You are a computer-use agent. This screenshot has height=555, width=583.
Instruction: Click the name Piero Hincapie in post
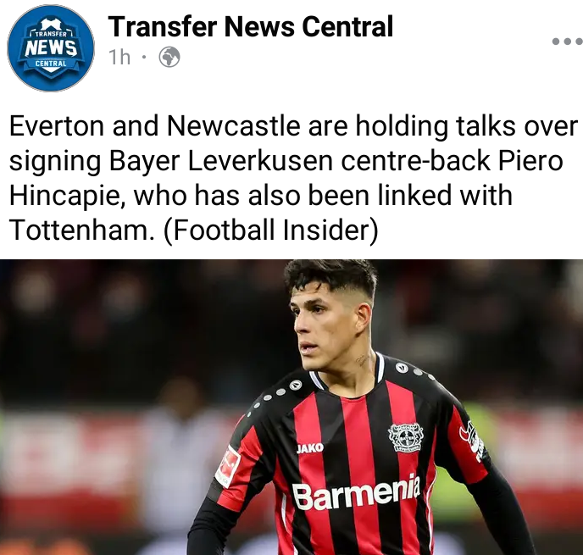tap(286, 178)
